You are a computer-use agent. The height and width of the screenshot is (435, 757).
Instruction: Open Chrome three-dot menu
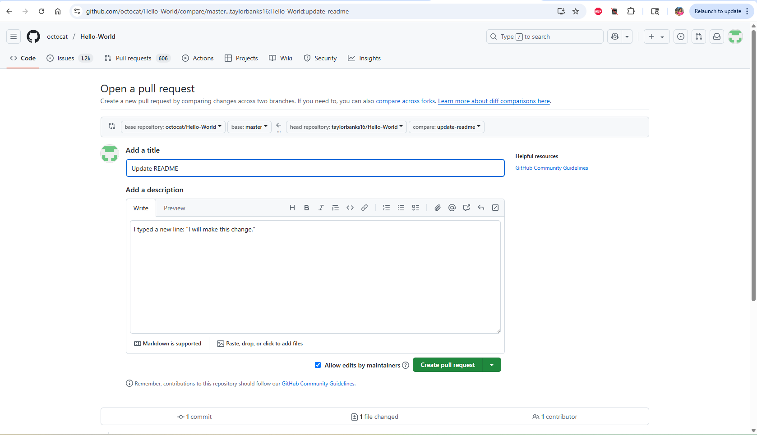click(x=747, y=11)
